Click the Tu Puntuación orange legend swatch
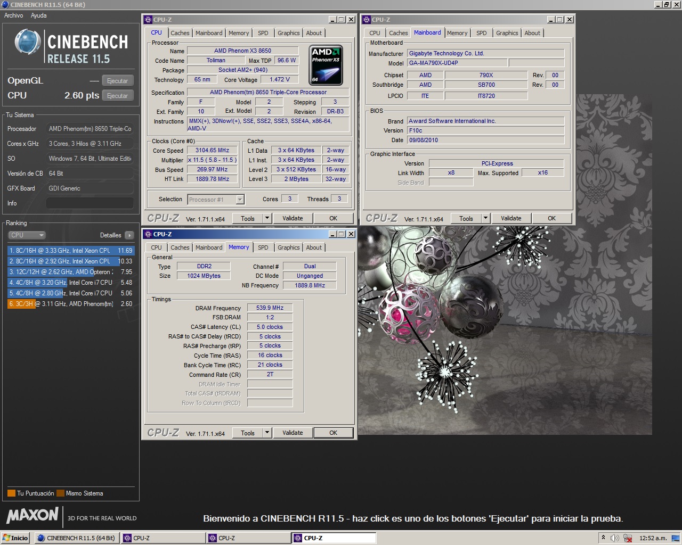This screenshot has height=545, width=682. tap(11, 493)
